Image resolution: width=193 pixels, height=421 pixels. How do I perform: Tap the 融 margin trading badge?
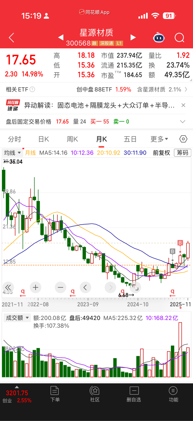94,43
